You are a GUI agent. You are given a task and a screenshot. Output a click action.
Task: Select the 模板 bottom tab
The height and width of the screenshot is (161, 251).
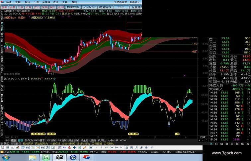(x=14, y=141)
